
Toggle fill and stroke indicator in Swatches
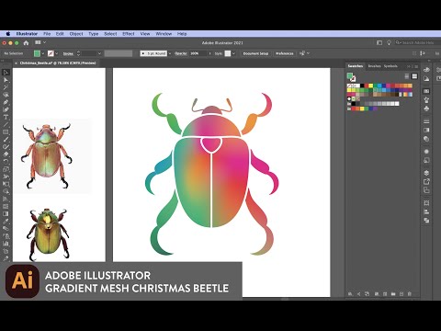[351, 77]
